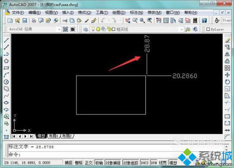Image resolution: width=234 pixels, height=168 pixels.
Task: Select the Rectangle draw tool
Action: tap(6, 68)
